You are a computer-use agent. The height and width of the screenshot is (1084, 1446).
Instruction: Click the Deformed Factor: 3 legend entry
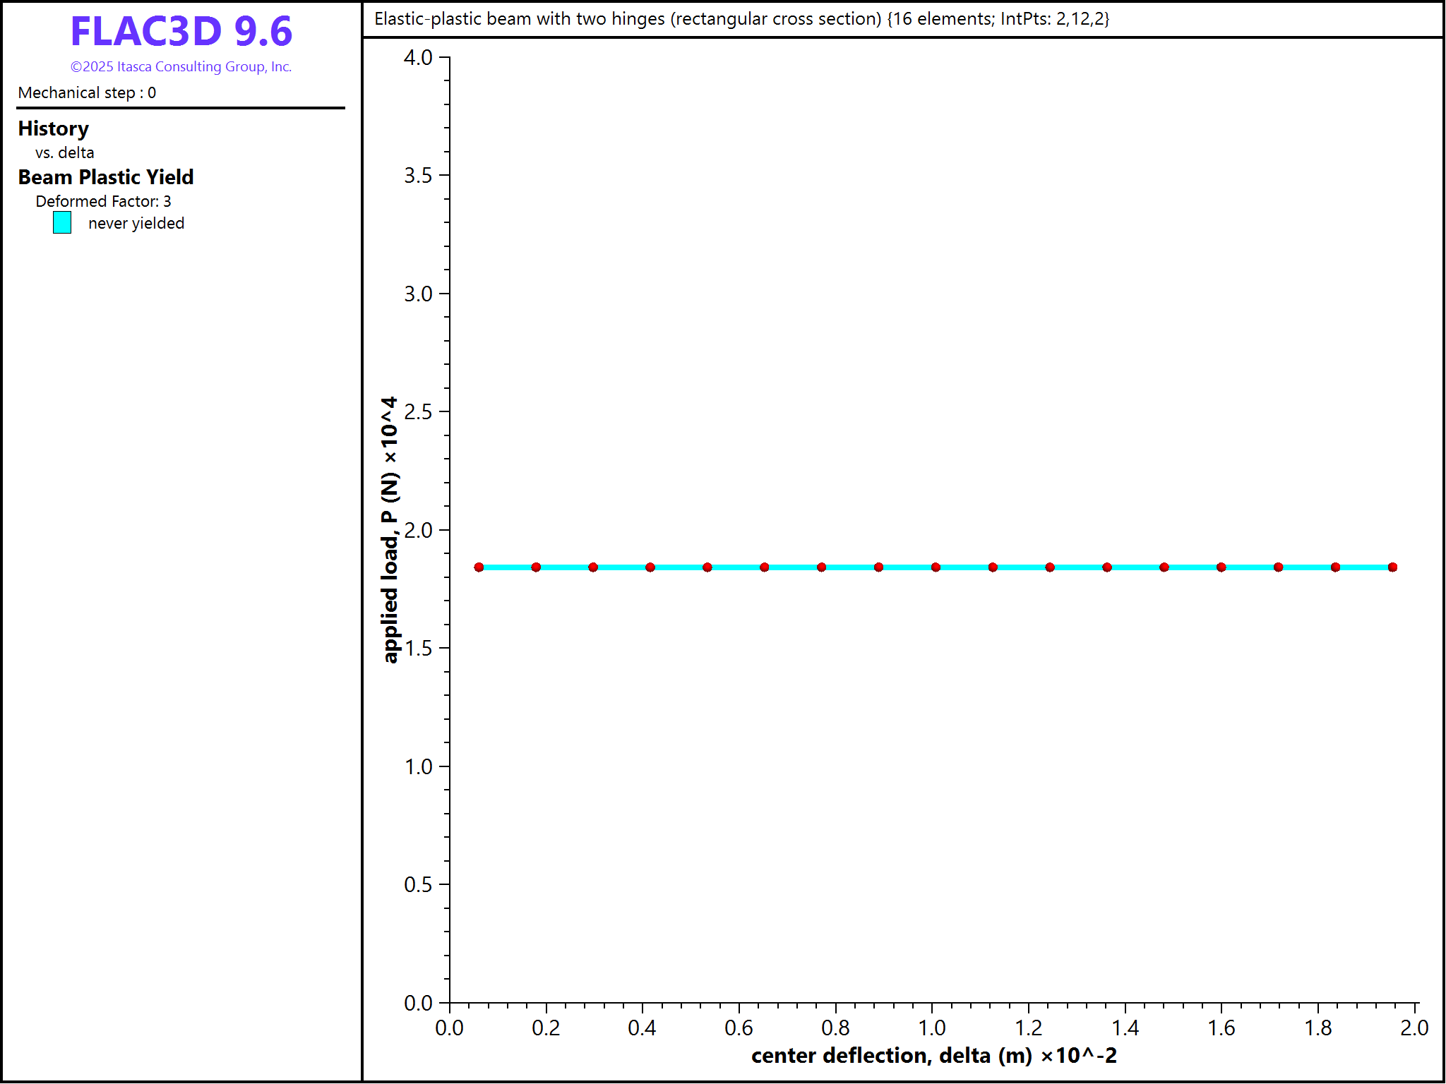click(x=103, y=201)
